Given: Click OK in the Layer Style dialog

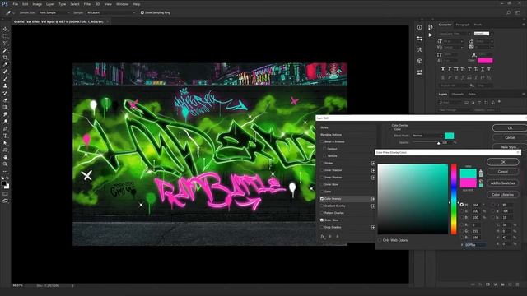Looking at the screenshot, I should (510, 128).
